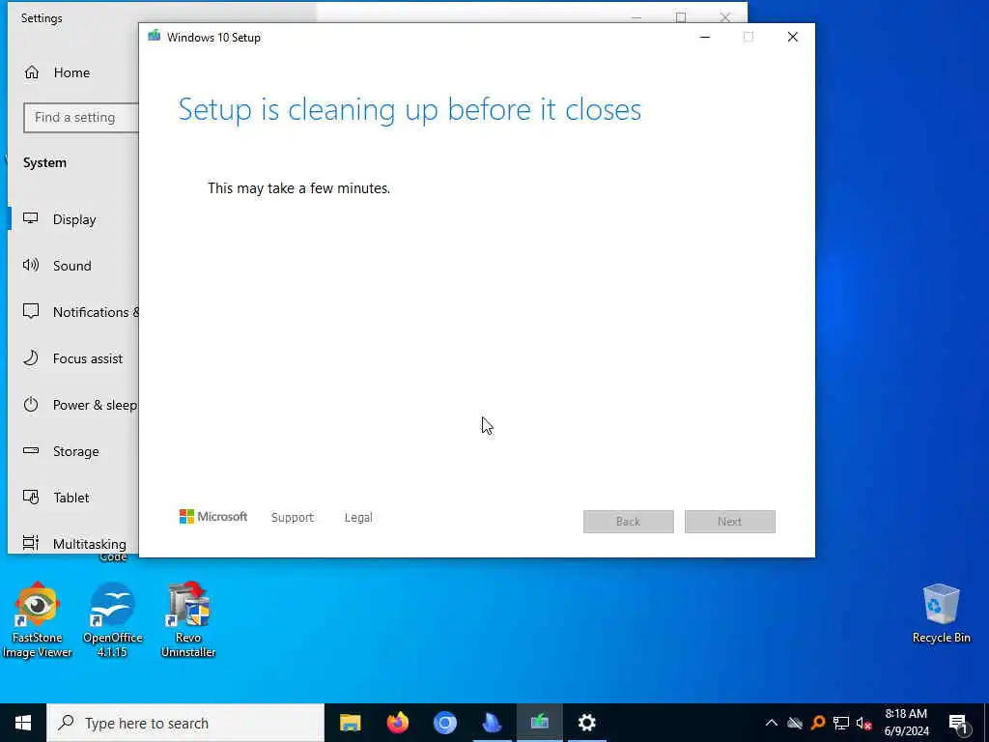Open the clock and date flyout
Viewport: 989px width, 742px height.
point(906,723)
